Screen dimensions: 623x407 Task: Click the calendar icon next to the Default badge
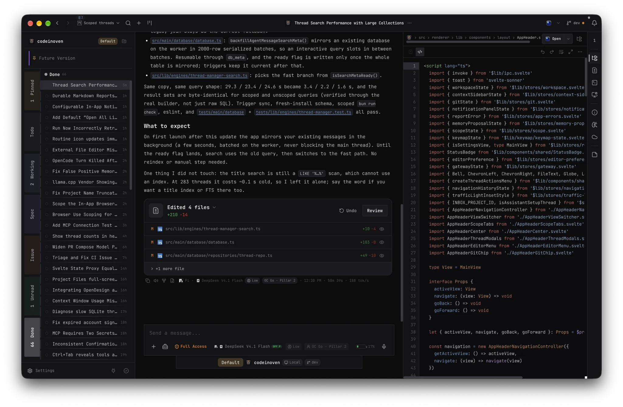[124, 41]
